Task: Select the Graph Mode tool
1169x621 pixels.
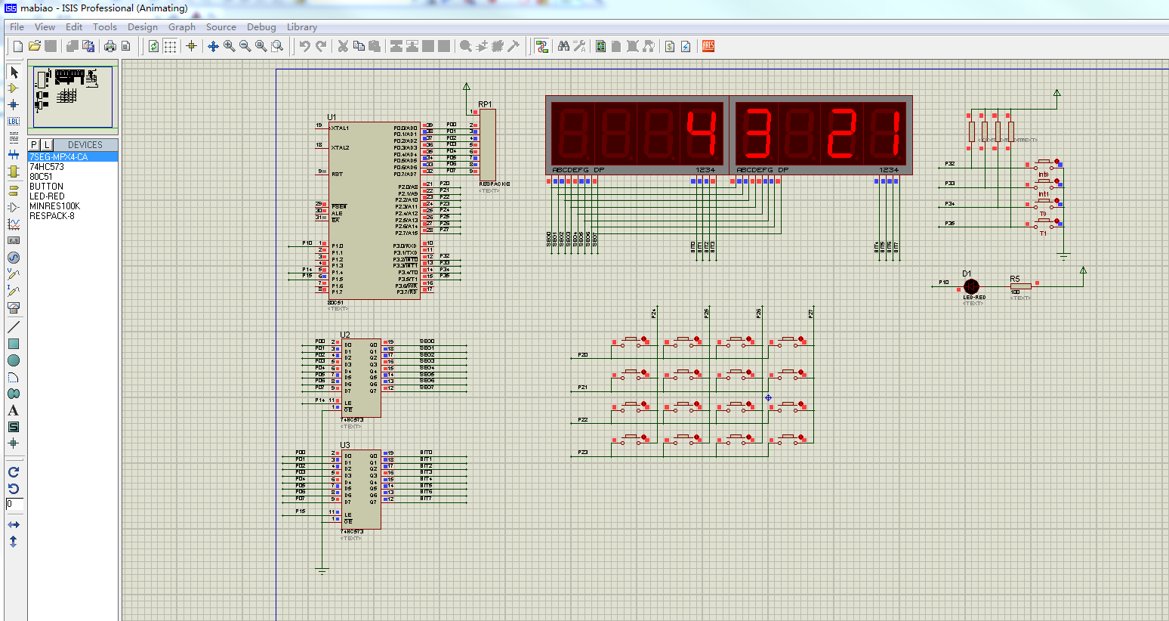Action: click(14, 224)
